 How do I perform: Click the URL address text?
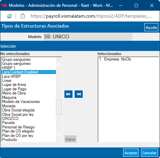91,16
